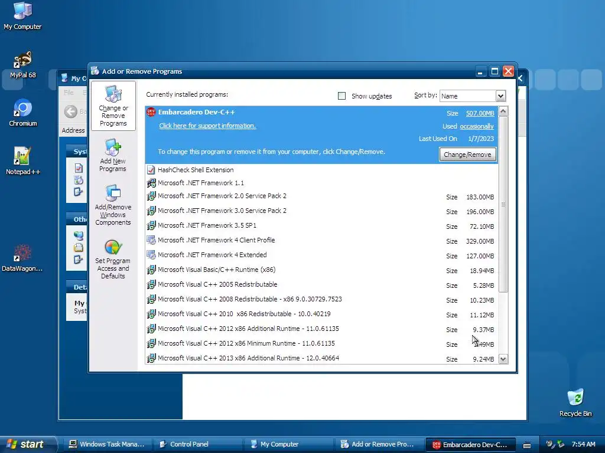Click the on-screen keyboard tray icon
The width and height of the screenshot is (605, 453).
526,445
